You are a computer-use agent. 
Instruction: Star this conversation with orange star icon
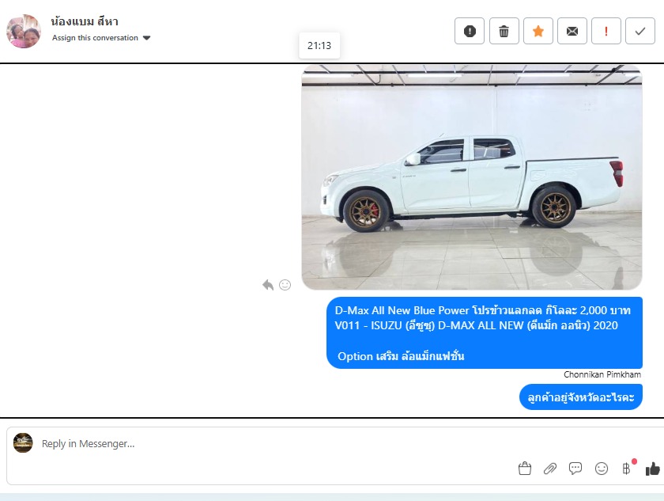pyautogui.click(x=538, y=31)
